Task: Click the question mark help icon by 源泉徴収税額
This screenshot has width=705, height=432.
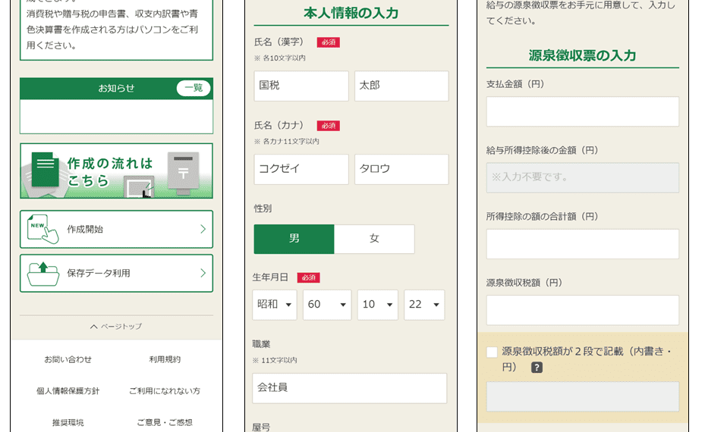Action: (x=537, y=368)
